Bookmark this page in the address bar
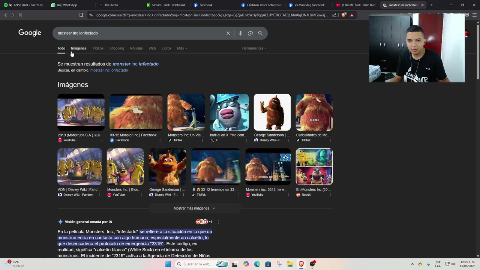 pos(81,15)
